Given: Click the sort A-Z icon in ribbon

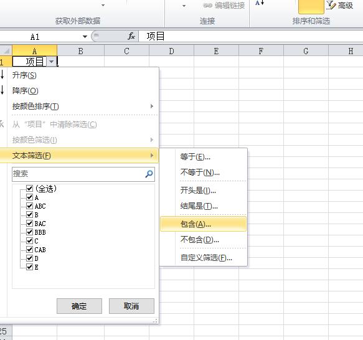Looking at the screenshot, I should [x=259, y=2].
